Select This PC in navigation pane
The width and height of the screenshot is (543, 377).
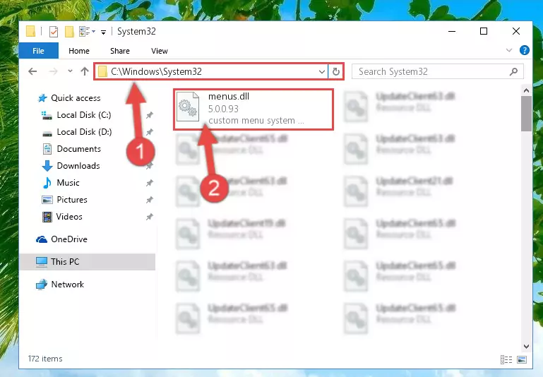pyautogui.click(x=88, y=262)
